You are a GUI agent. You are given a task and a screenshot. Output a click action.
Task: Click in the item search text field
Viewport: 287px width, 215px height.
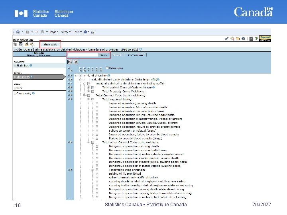(x=83, y=55)
